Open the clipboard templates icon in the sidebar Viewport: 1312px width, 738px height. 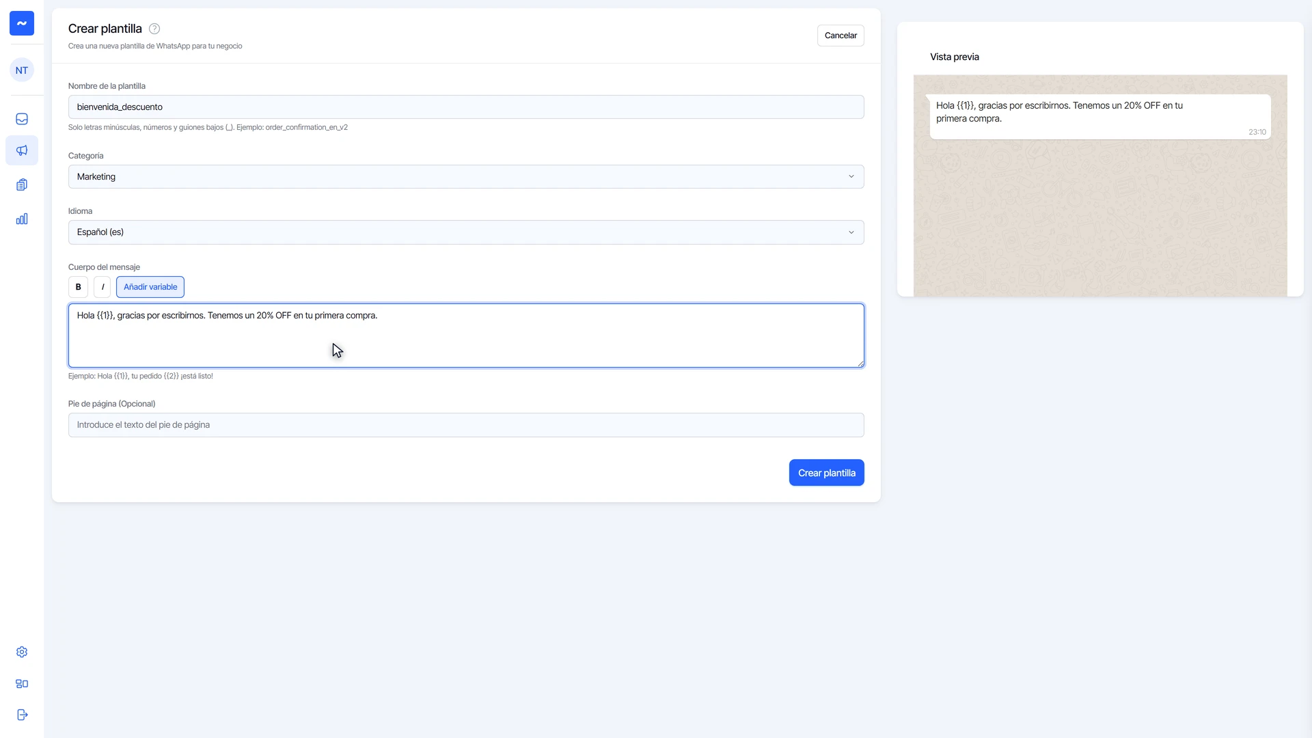22,184
